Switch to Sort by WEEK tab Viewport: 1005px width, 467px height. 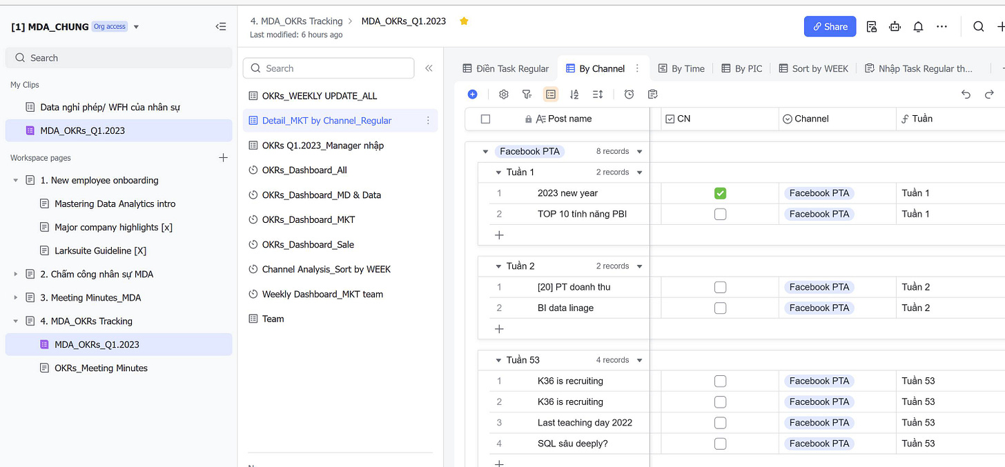[814, 68]
